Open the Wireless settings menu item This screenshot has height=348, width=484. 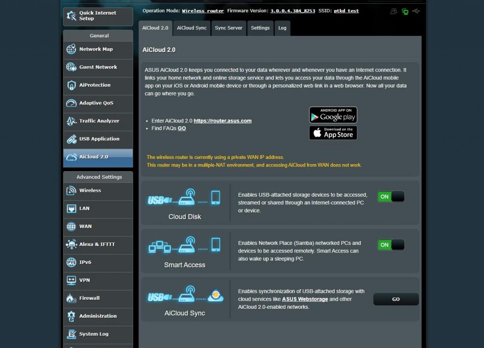[98, 191]
